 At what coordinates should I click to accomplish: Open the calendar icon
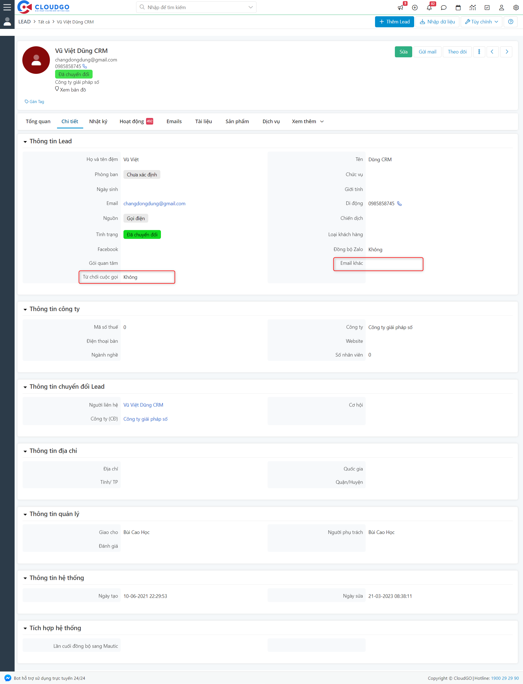458,7
